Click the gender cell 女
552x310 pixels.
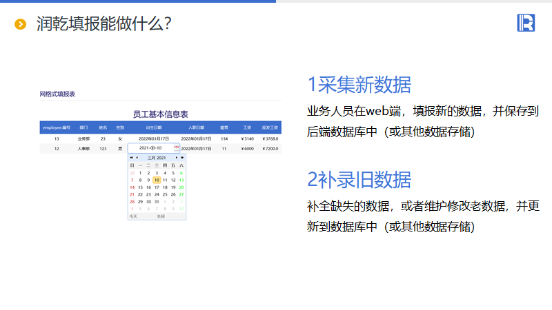pos(120,139)
